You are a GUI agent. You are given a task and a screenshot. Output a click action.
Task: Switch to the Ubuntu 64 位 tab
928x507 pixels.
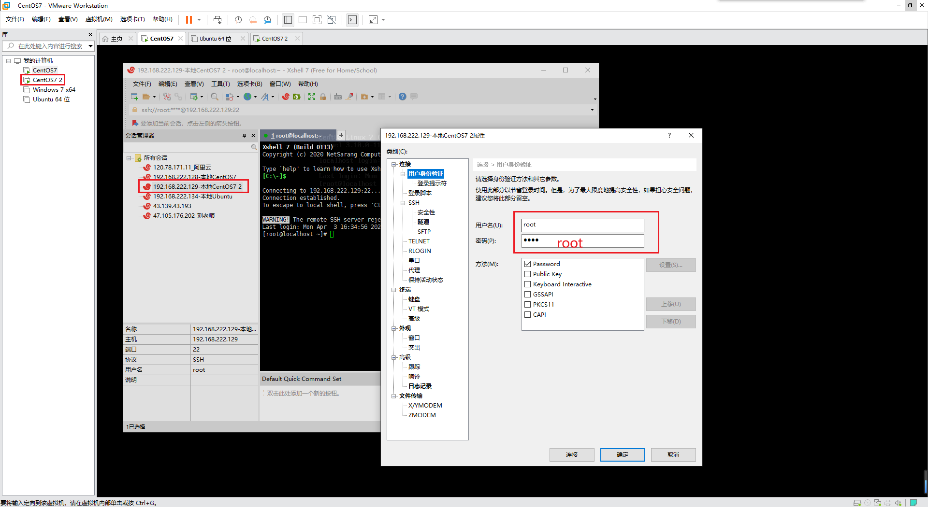(216, 39)
